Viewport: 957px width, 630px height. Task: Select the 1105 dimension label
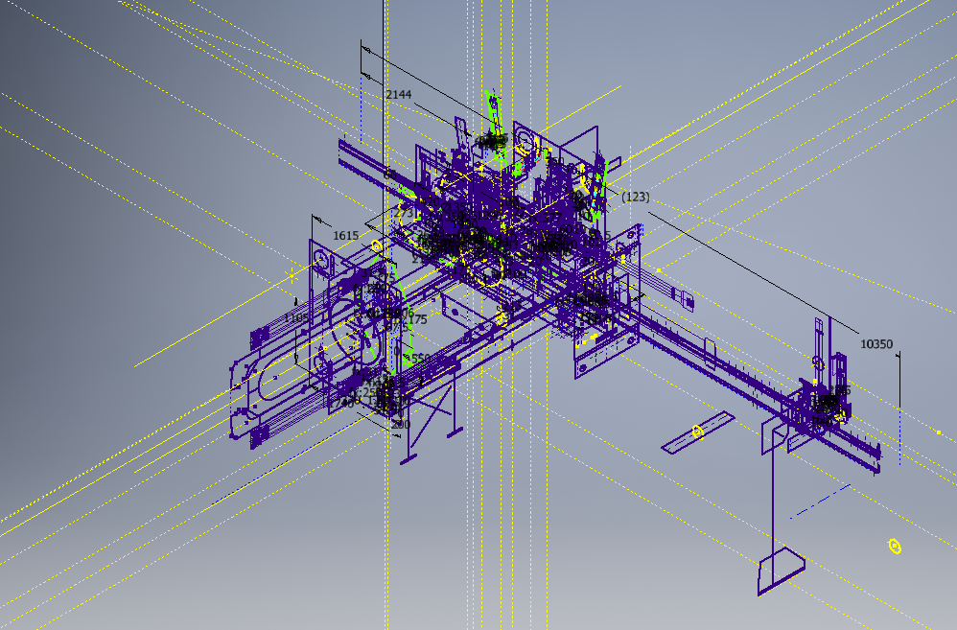coord(296,317)
